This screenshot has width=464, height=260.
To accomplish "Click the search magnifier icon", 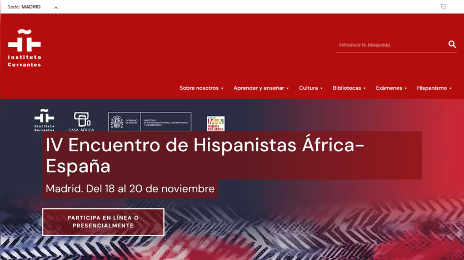I will pyautogui.click(x=452, y=44).
